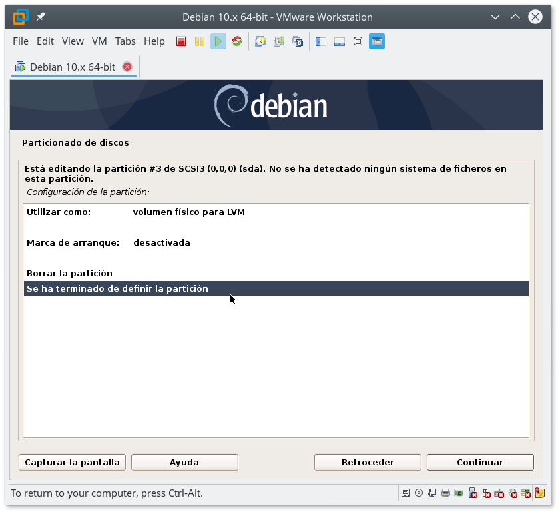Take a snapshot with the clock icon

(260, 41)
